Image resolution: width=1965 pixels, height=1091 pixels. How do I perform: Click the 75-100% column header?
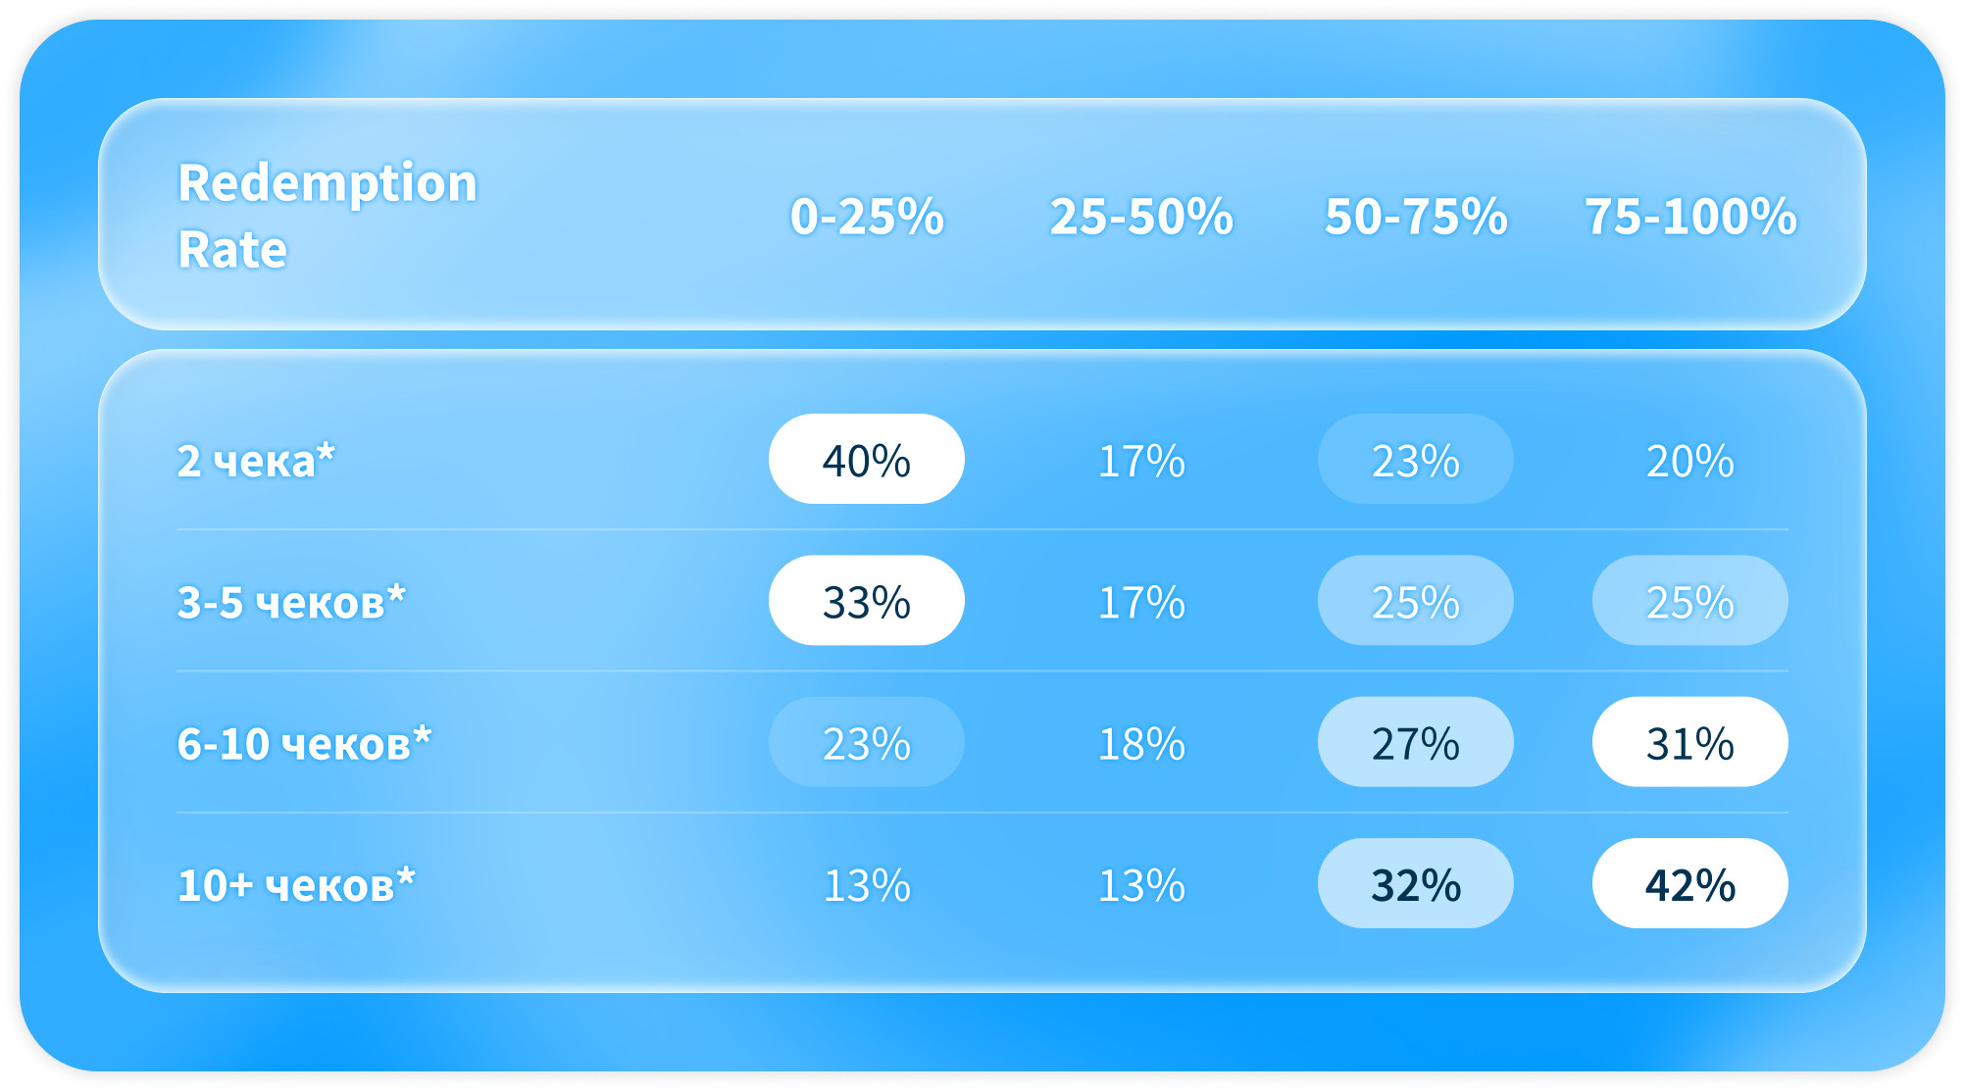[x=1690, y=217]
